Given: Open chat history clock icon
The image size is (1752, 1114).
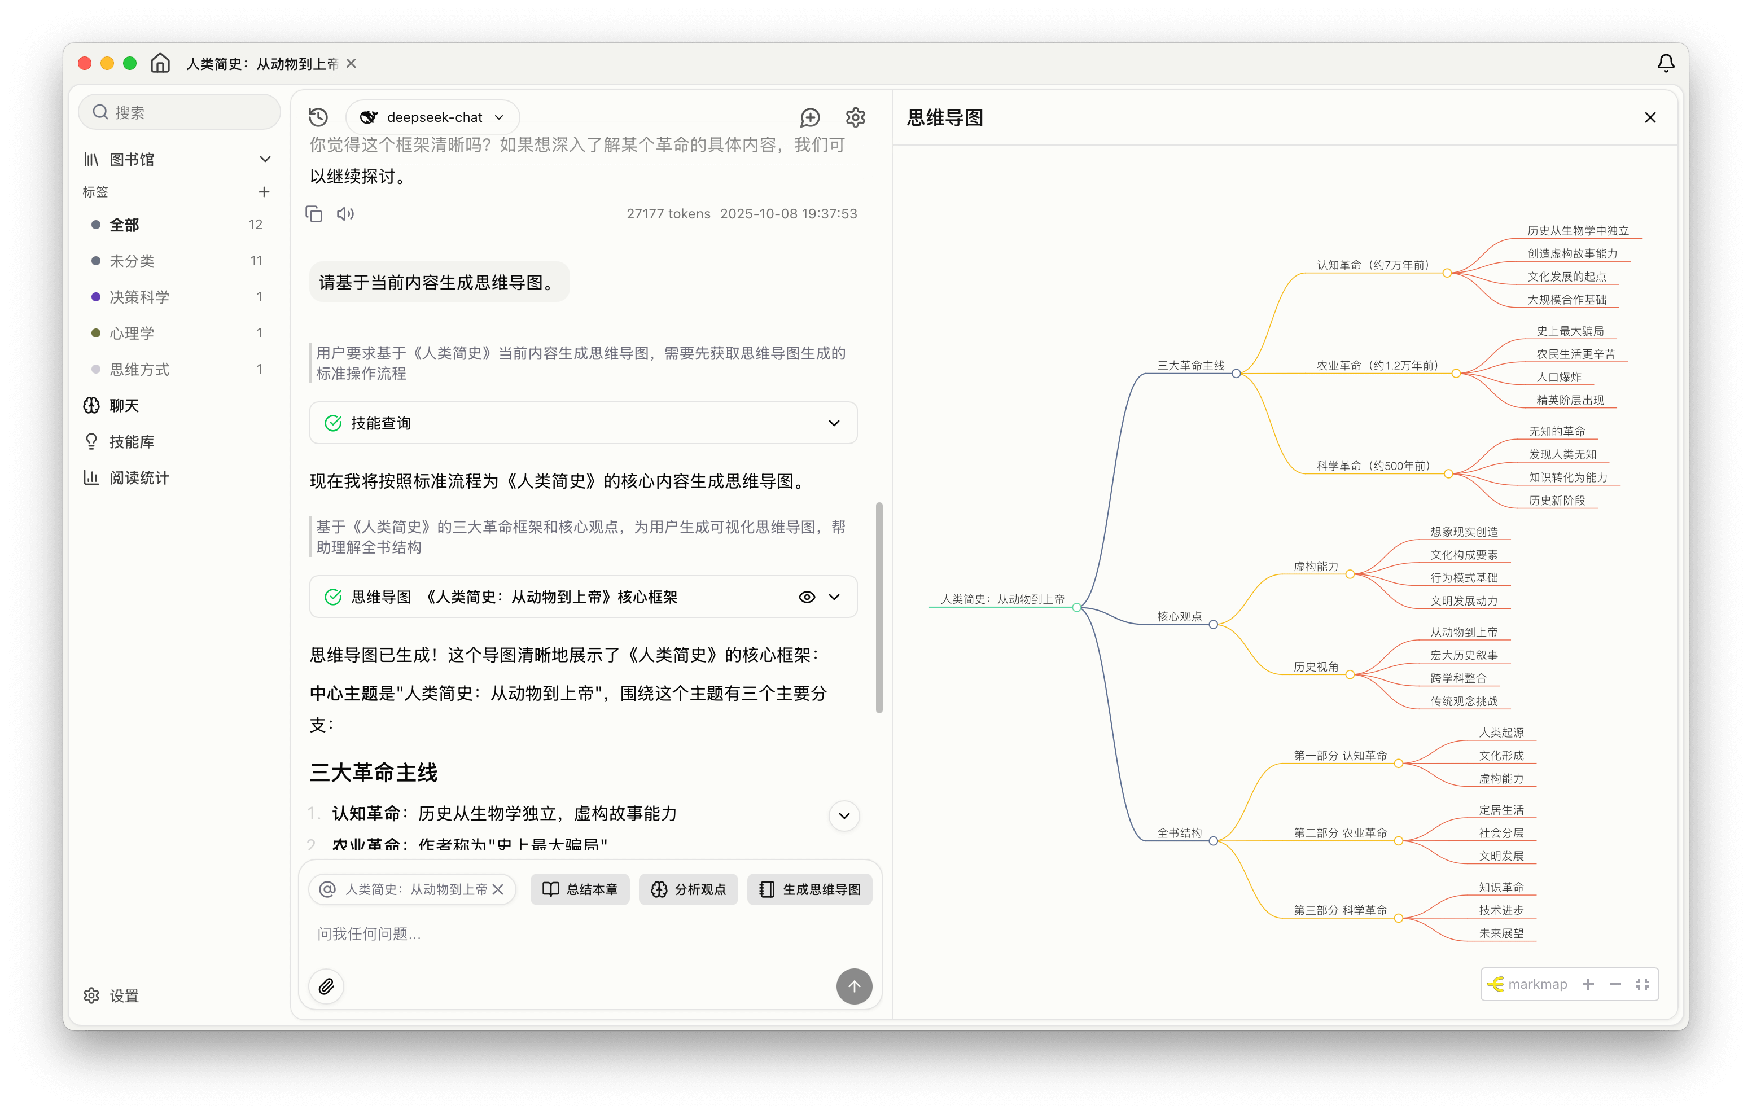Looking at the screenshot, I should click(x=318, y=117).
